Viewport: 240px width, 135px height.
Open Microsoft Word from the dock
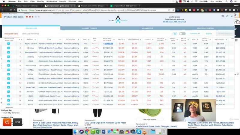coord(104,132)
